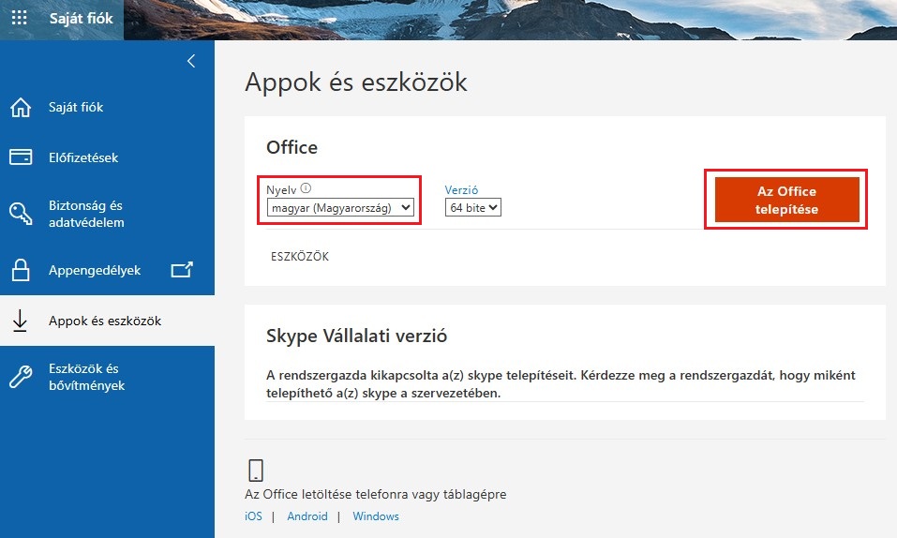Image resolution: width=897 pixels, height=538 pixels.
Task: Follow the iOS download link
Action: pyautogui.click(x=253, y=516)
